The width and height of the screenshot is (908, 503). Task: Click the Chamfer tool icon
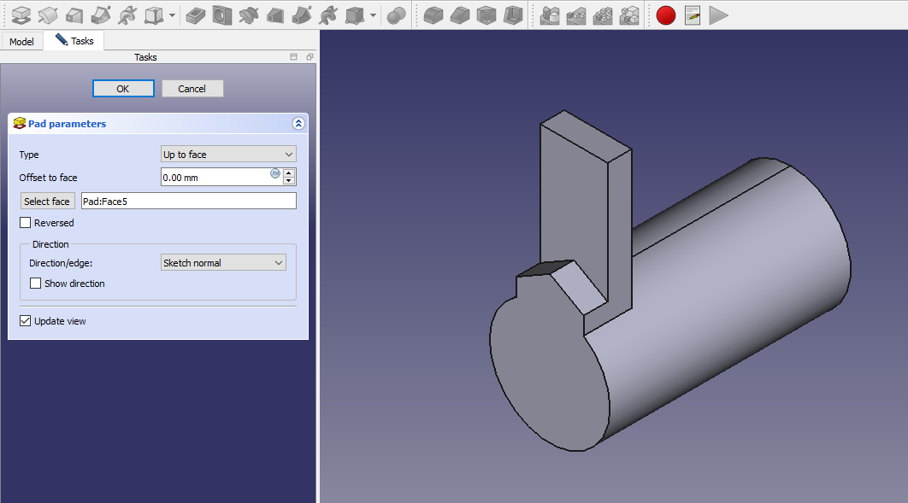pos(460,15)
